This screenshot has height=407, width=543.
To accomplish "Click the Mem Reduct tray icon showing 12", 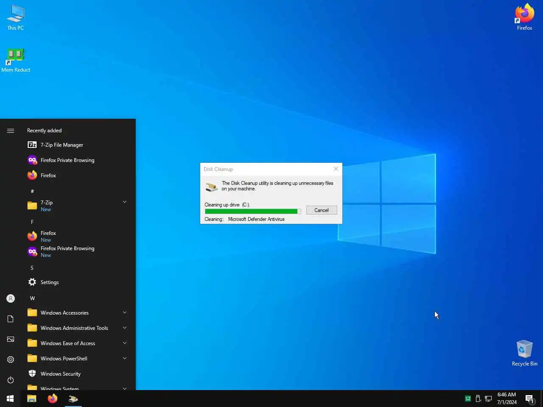I will pos(468,399).
